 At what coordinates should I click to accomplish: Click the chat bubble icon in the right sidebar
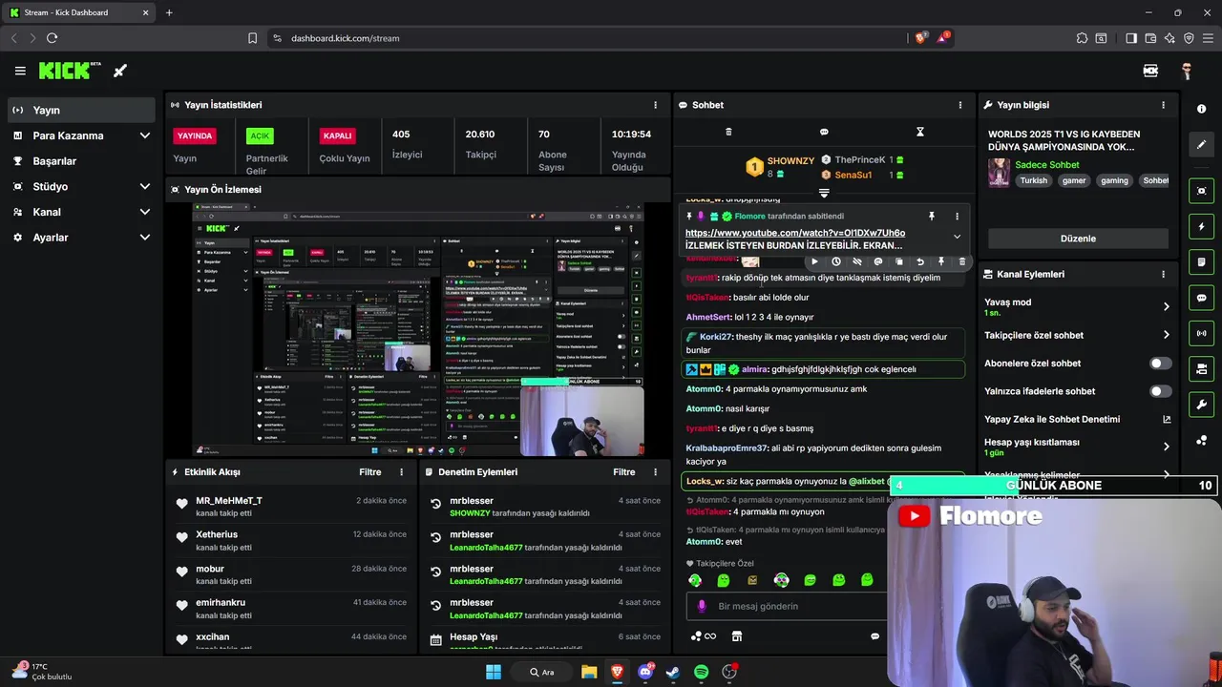point(1201,298)
